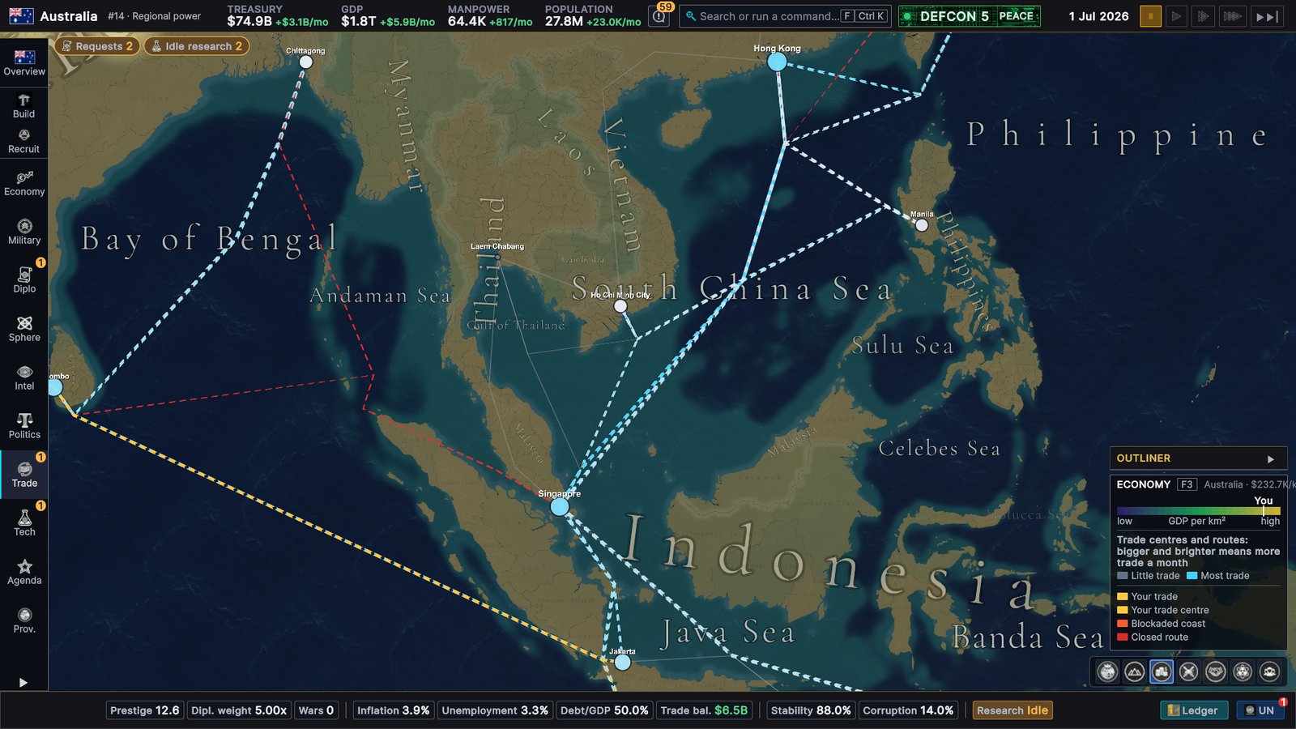Focus the Search or run a command field

(785, 16)
